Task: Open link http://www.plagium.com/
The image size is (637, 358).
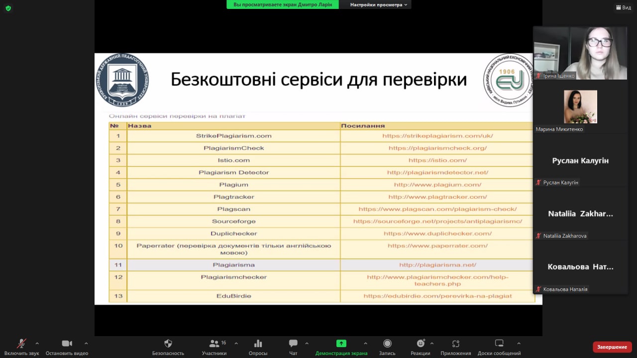Action: (x=437, y=185)
